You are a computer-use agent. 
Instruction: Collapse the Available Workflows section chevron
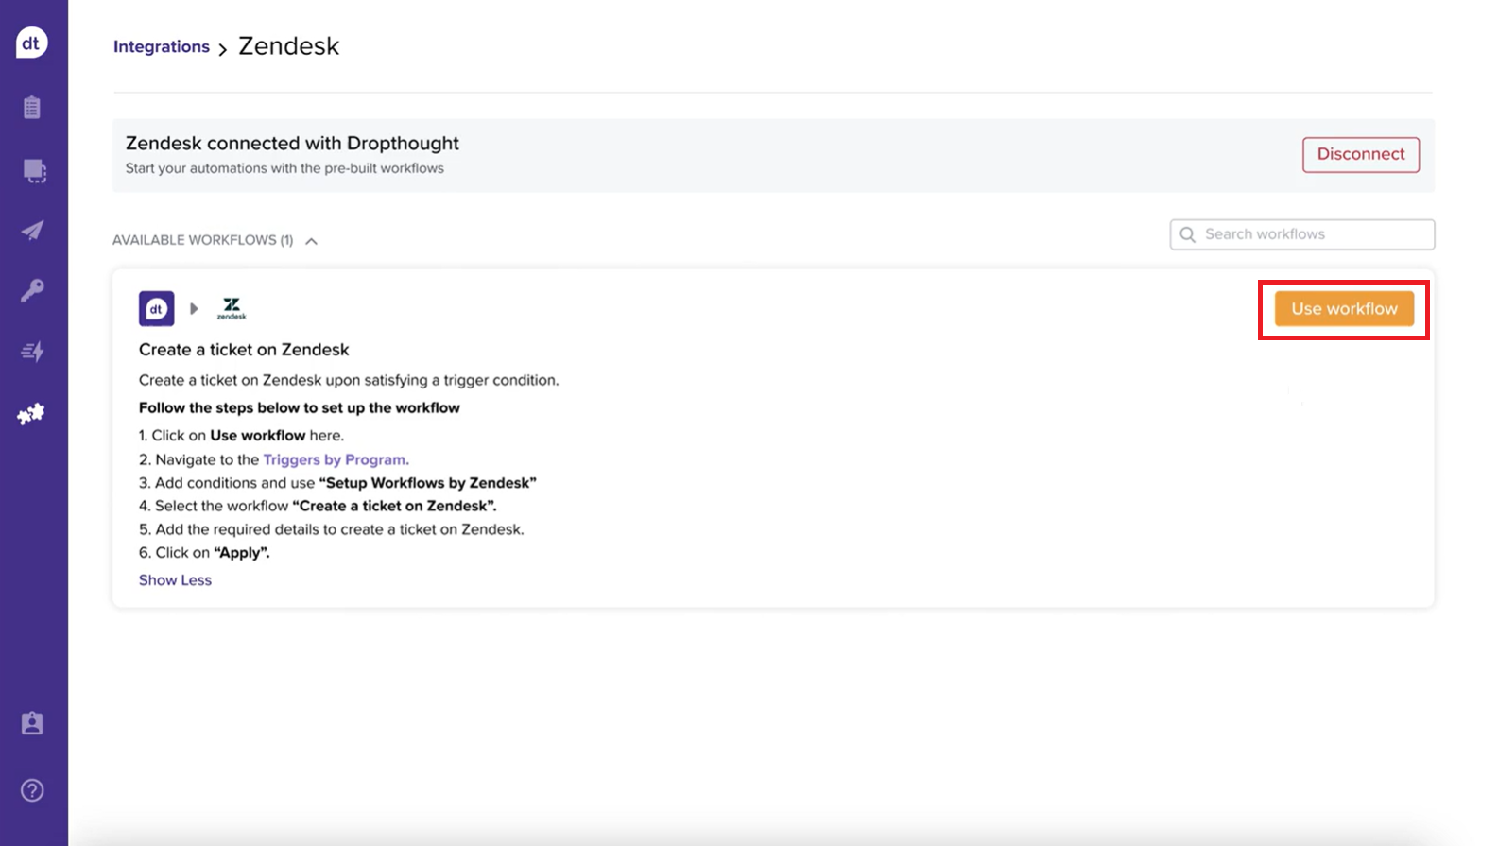point(311,241)
